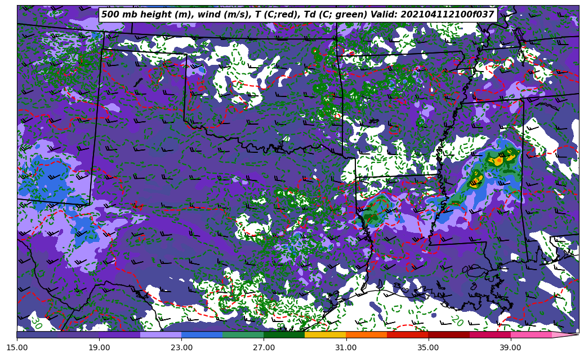Click the 35.00 colorbar tick label
Screen dimensions: 584x357
click(x=429, y=347)
